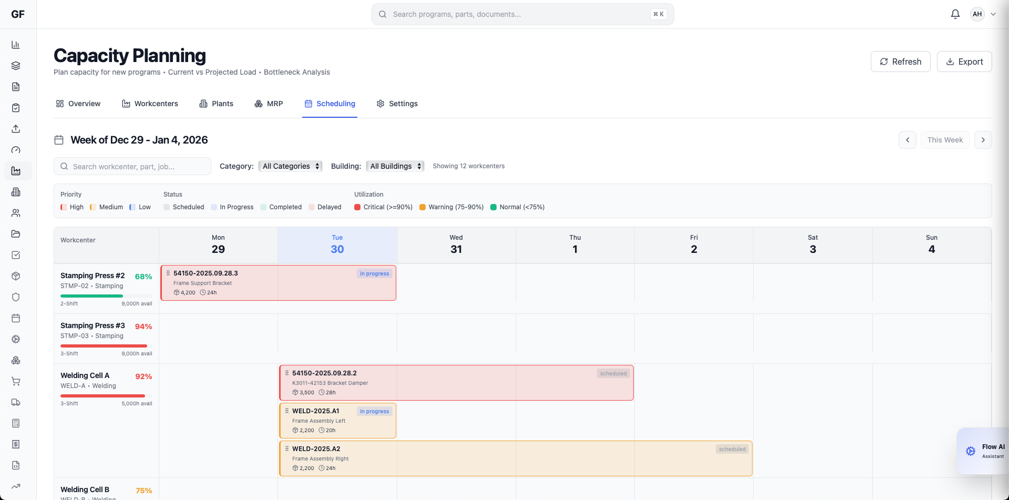Open the performance gauge panel in sidebar
1009x500 pixels.
tap(16, 149)
